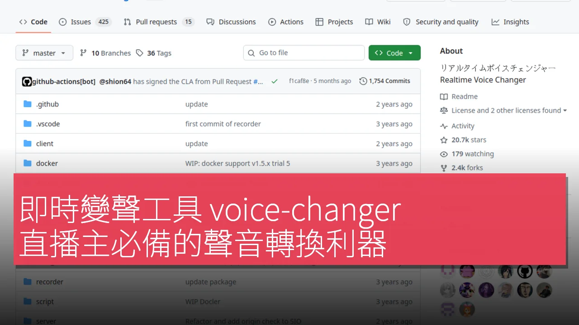The height and width of the screenshot is (325, 579).
Task: Open the Code tab
Action: (x=33, y=22)
